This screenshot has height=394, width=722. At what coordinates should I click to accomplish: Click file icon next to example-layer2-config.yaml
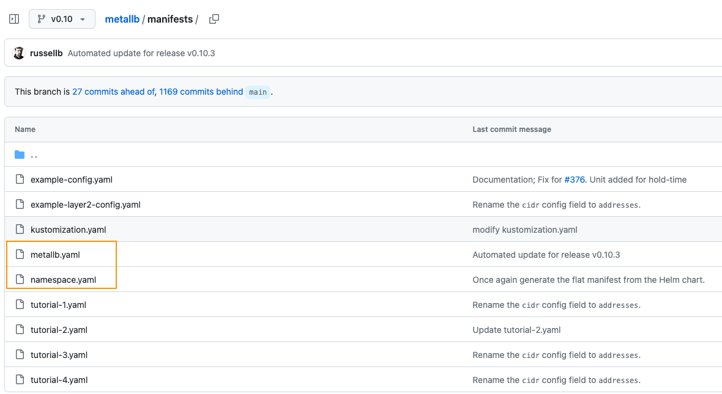(x=20, y=204)
